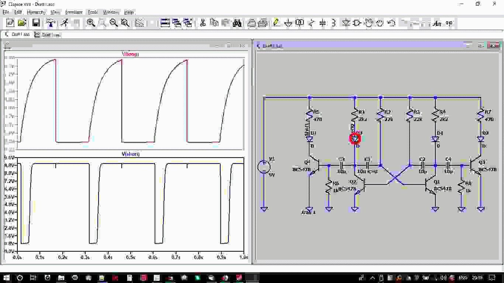Open the Hierarchy menu
The width and height of the screenshot is (504, 283).
coord(36,12)
